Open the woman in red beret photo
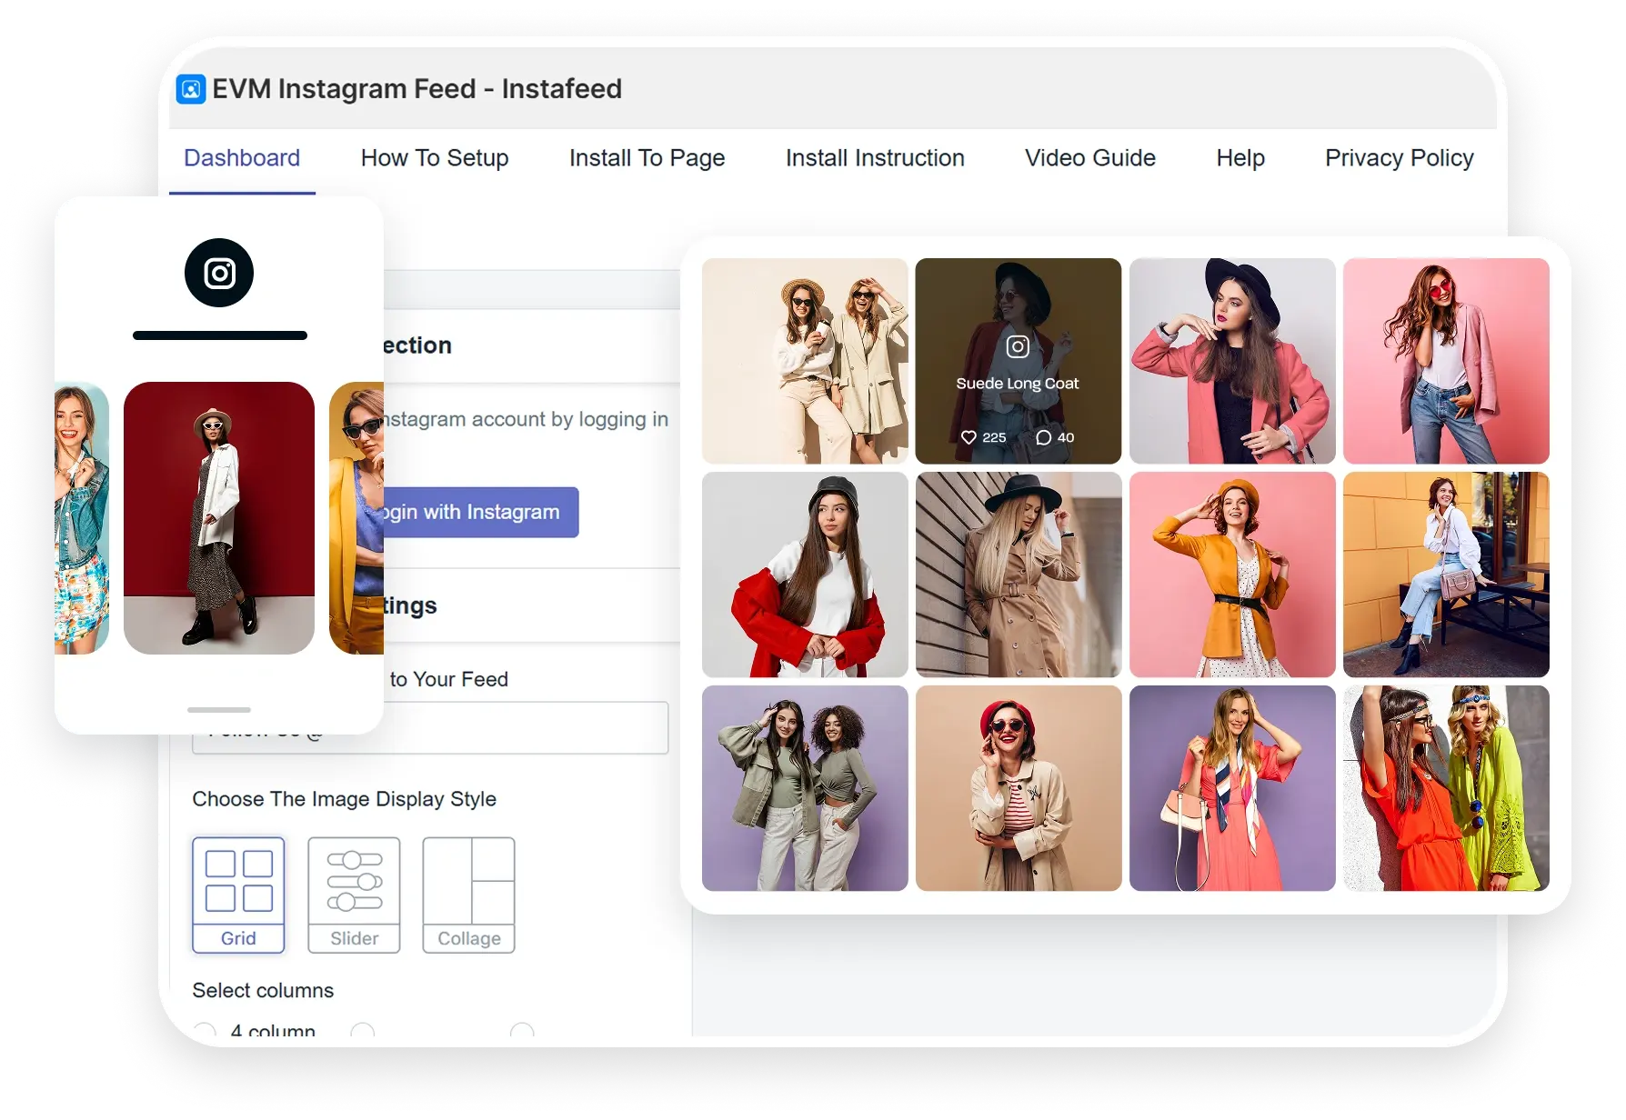 1018,788
